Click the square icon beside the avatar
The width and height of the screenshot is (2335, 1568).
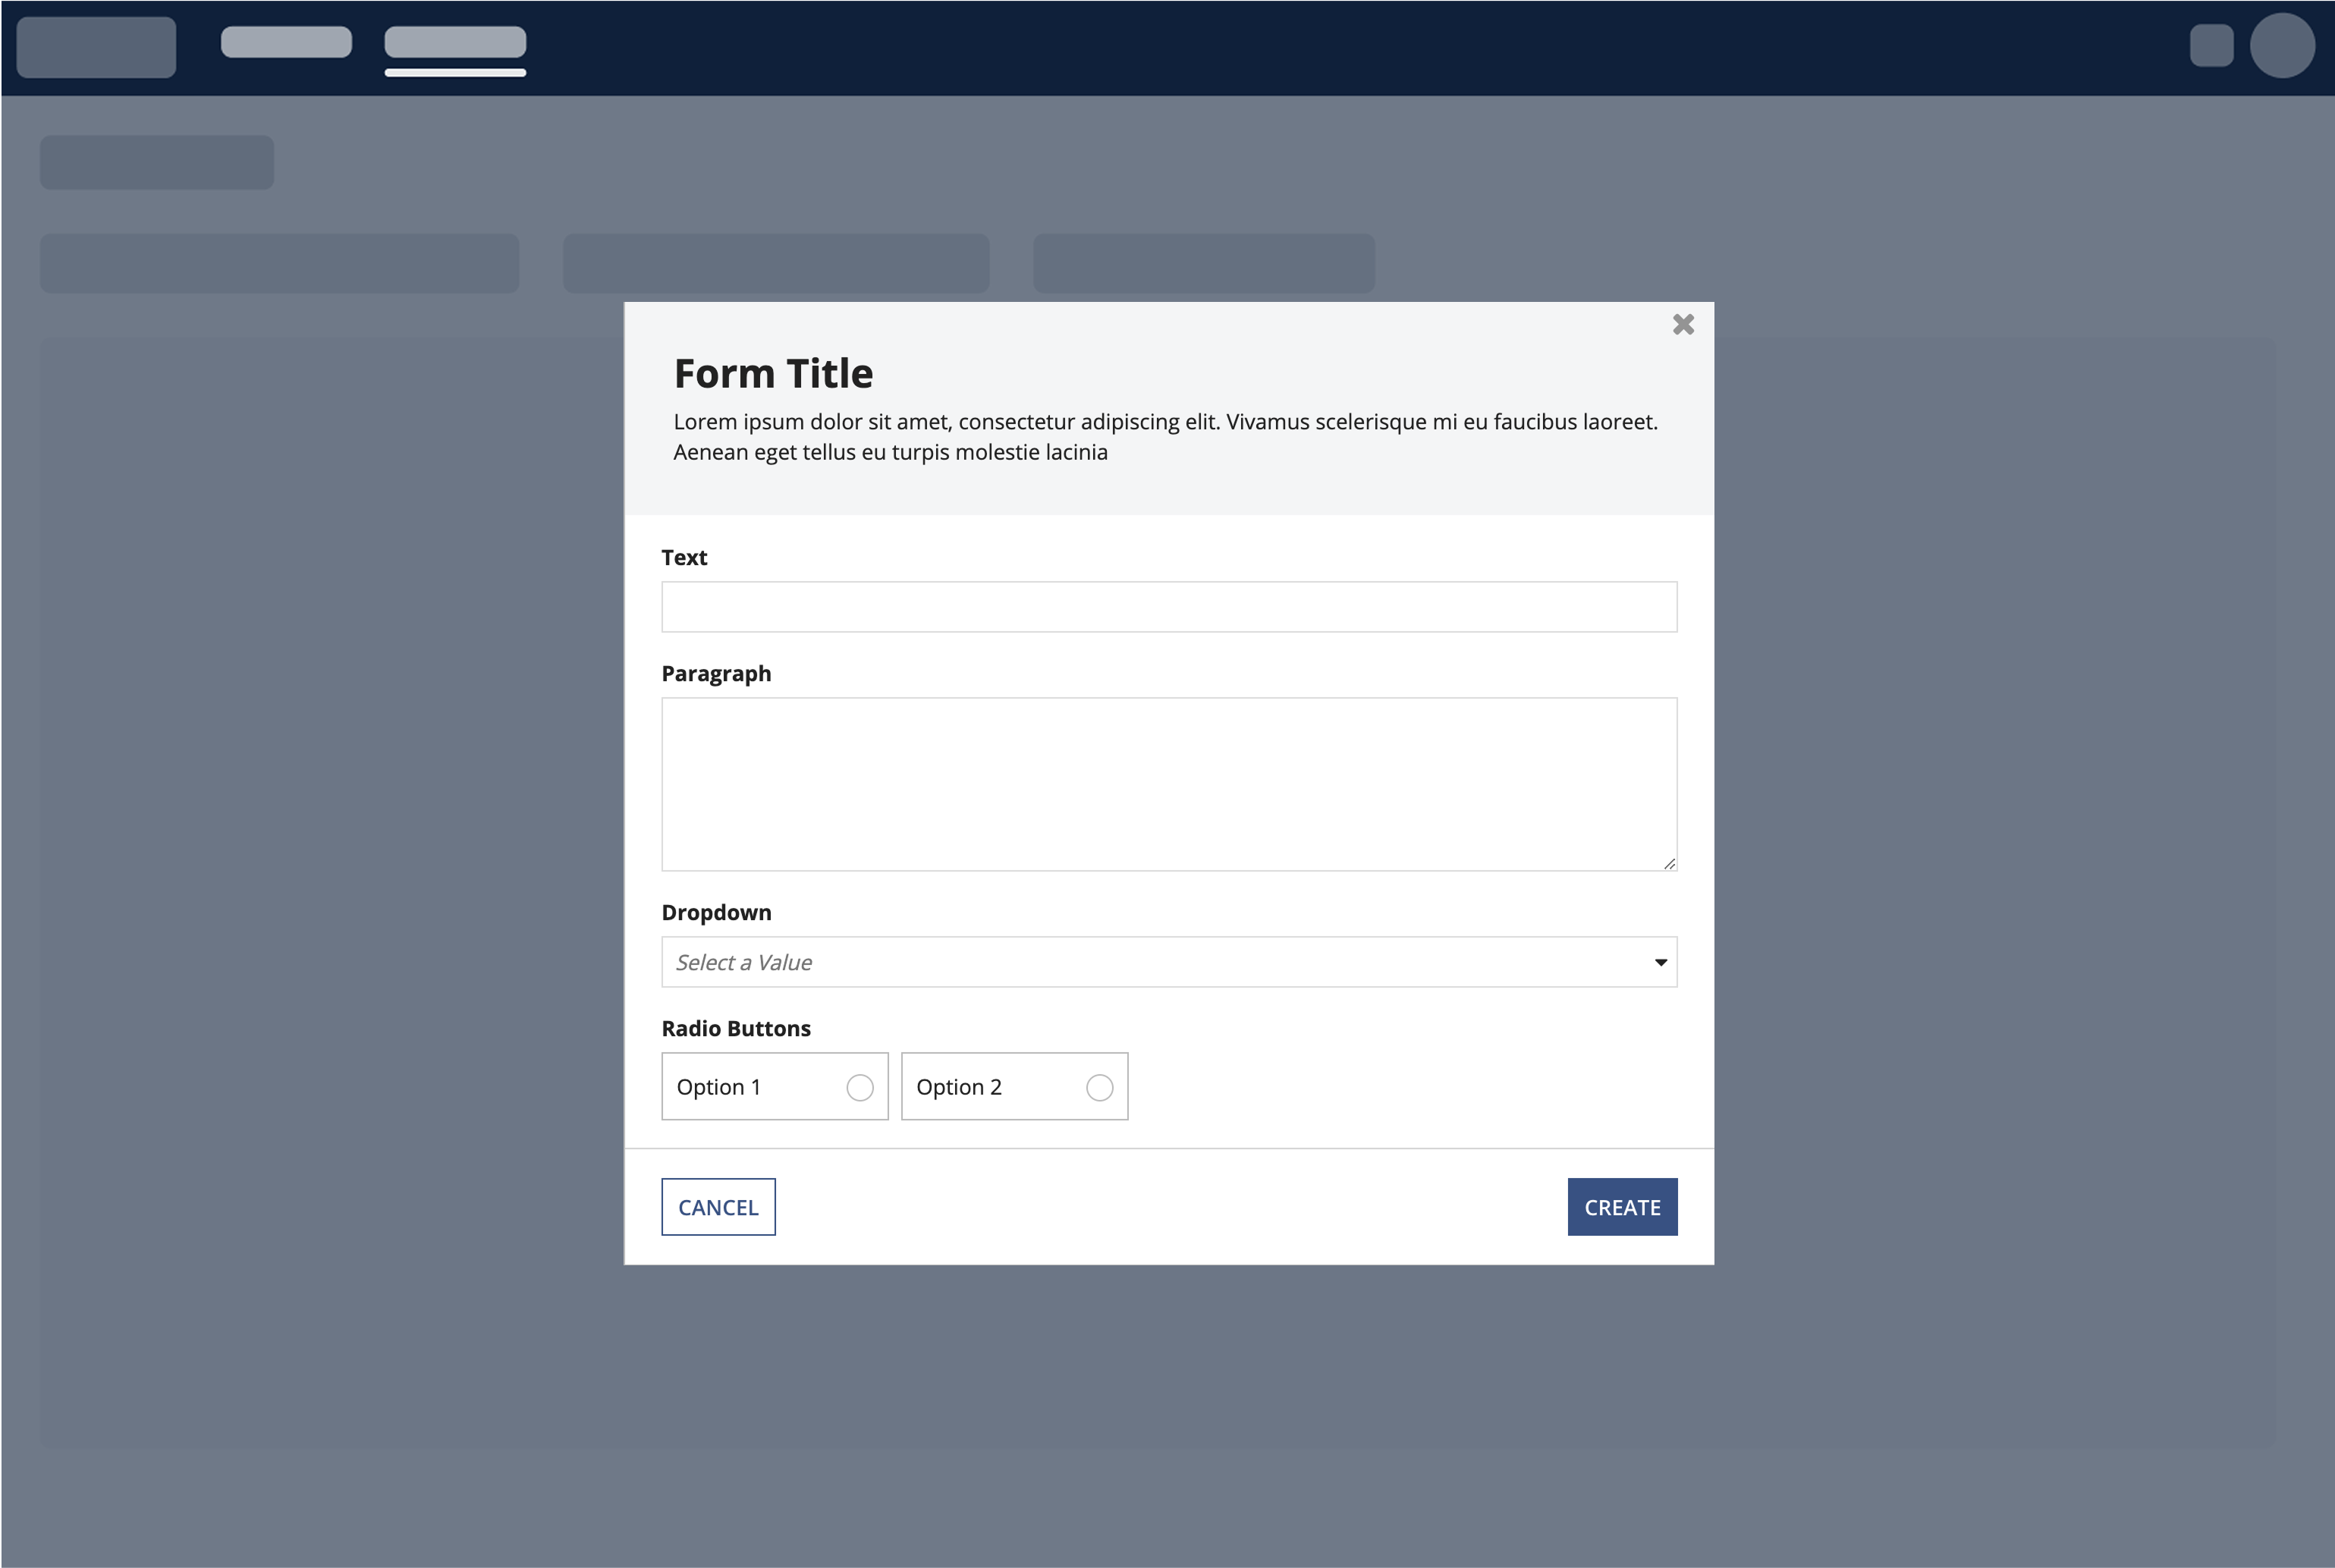click(2211, 46)
